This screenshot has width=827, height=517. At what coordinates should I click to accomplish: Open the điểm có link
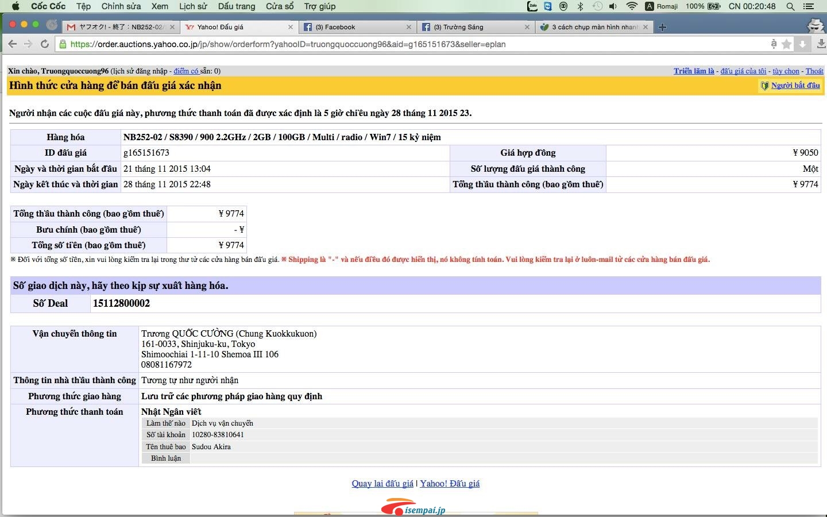[x=186, y=71]
